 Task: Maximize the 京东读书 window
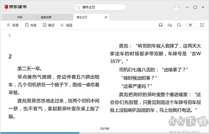click(195, 7)
